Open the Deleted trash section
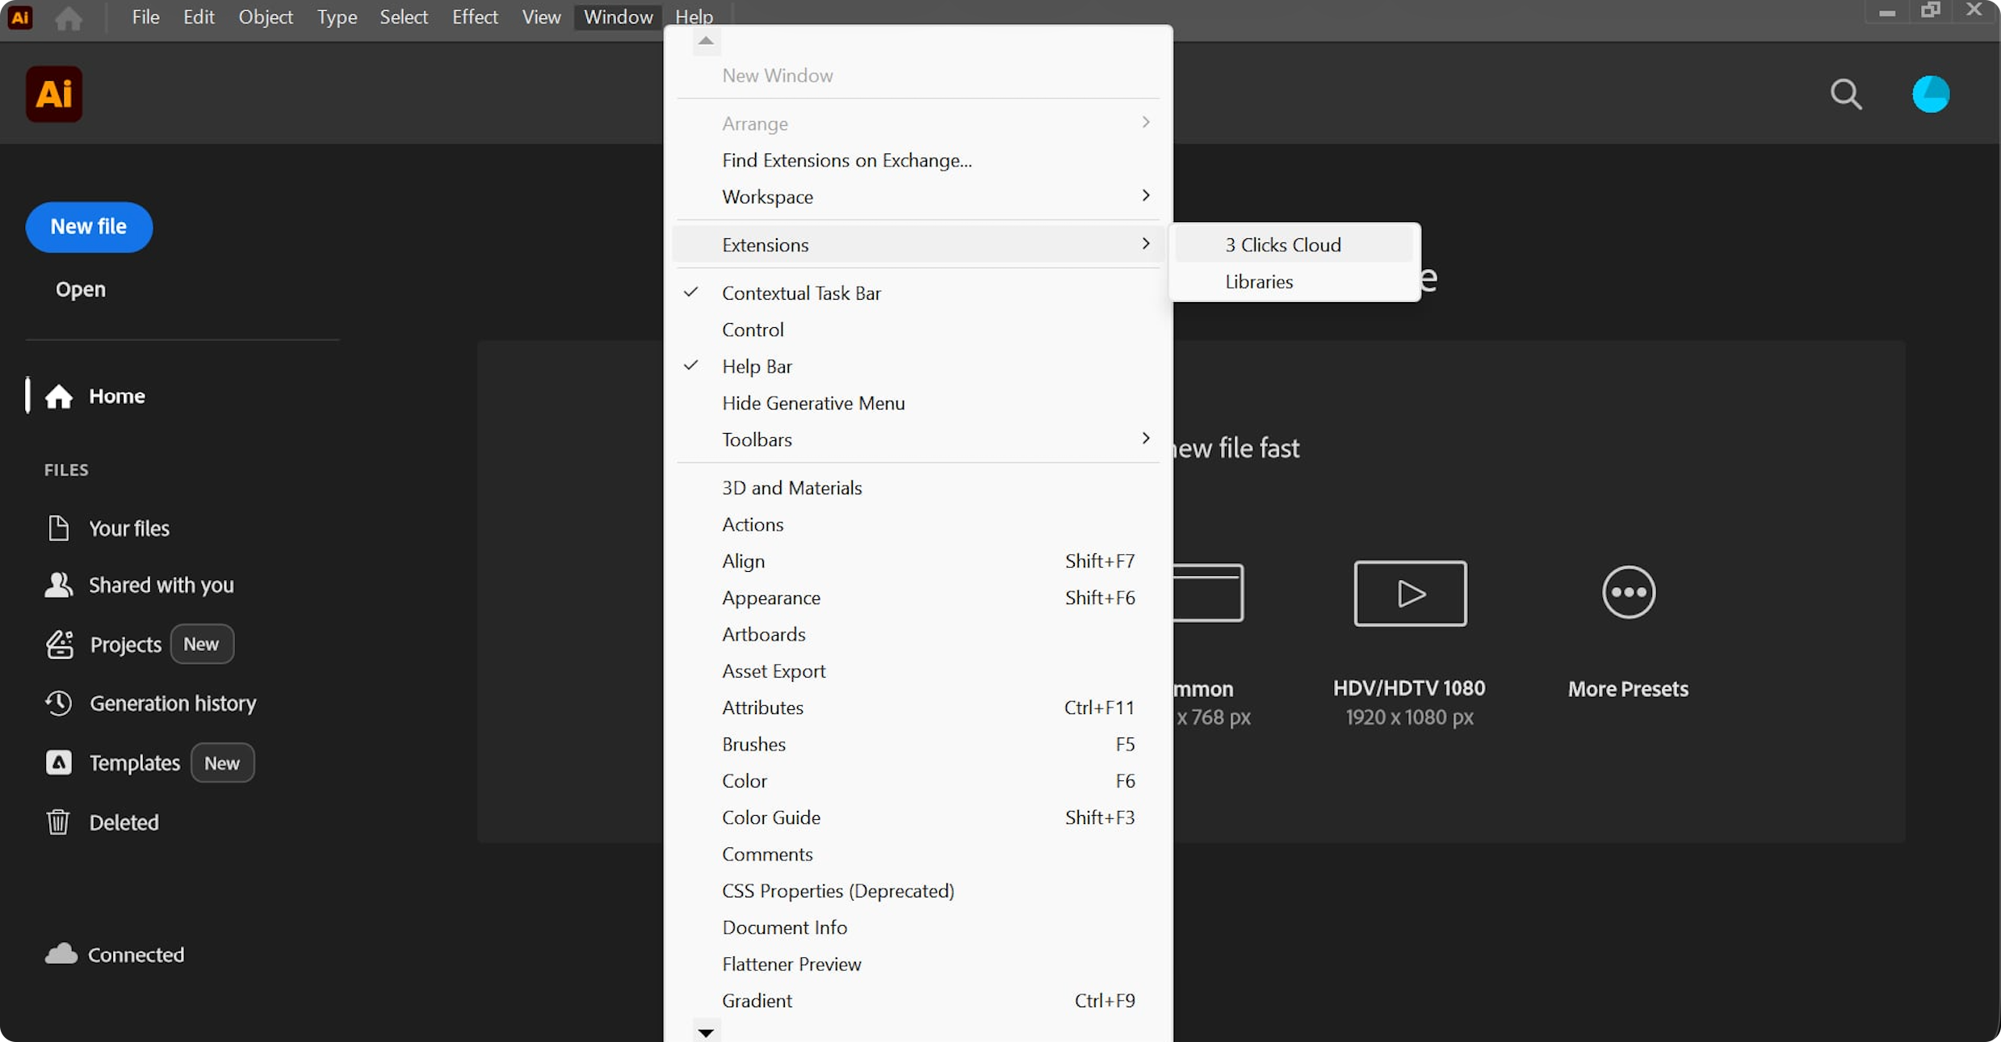Image resolution: width=2001 pixels, height=1042 pixels. click(x=124, y=822)
